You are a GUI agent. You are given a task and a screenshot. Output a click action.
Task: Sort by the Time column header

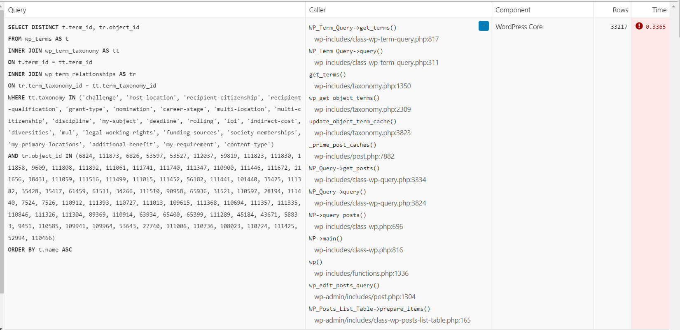[x=659, y=10]
